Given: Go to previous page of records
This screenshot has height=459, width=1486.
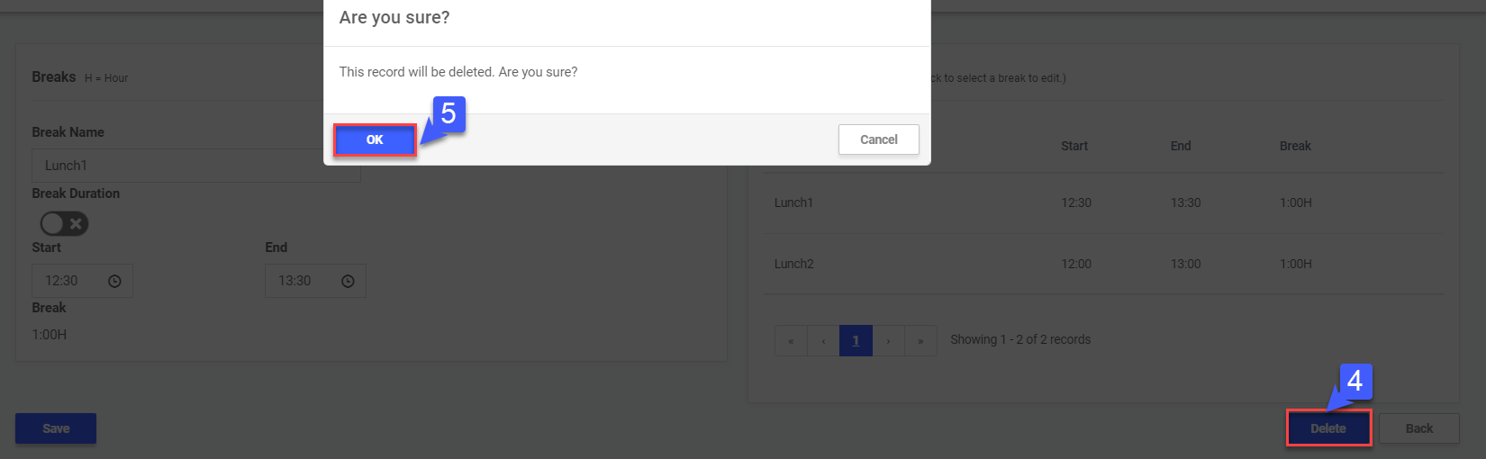Looking at the screenshot, I should point(823,341).
